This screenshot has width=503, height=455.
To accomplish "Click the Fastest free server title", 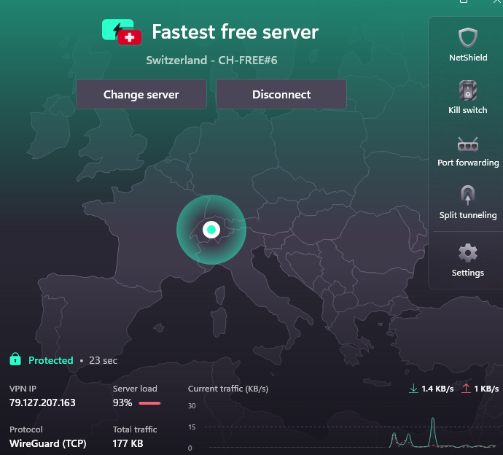I will point(235,32).
